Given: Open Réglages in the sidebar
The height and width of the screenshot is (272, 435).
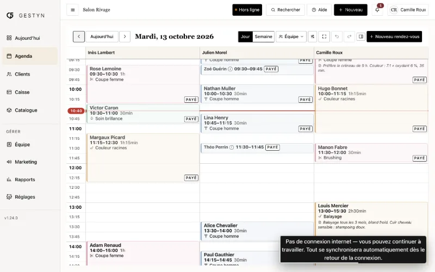Looking at the screenshot, I should pyautogui.click(x=30, y=197).
